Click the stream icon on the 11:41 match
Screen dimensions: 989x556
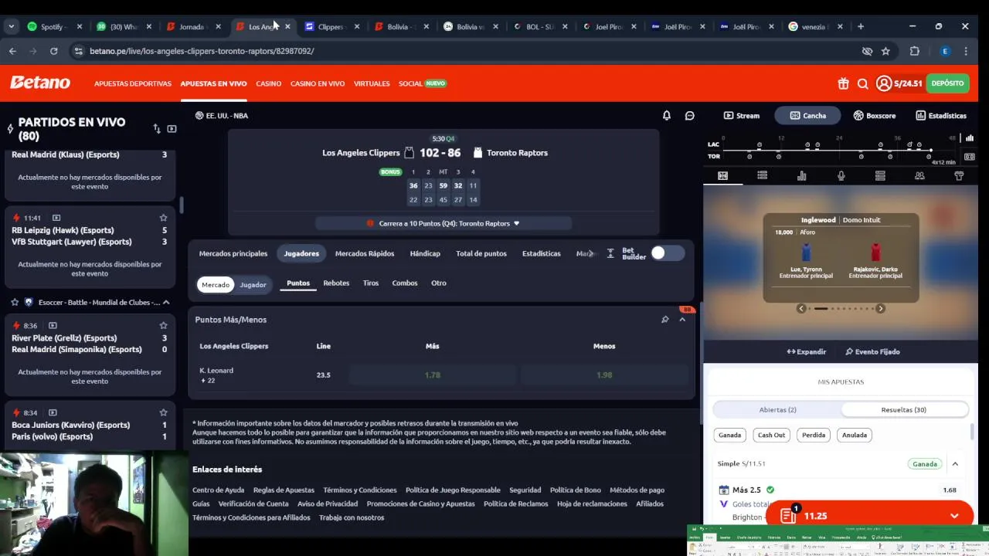pos(56,218)
